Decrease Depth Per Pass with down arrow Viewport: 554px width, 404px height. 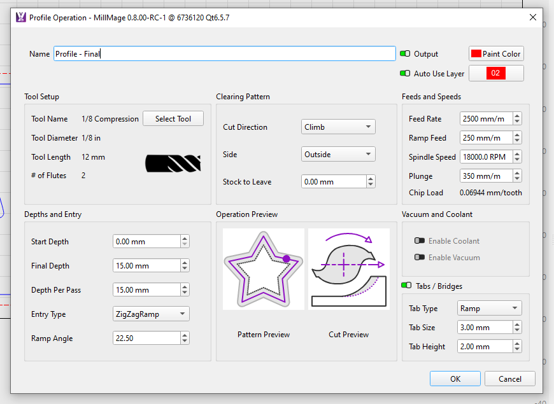185,293
